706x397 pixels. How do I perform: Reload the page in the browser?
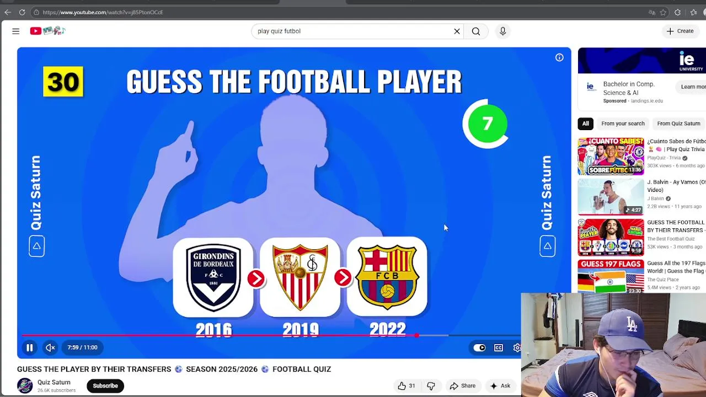(22, 12)
